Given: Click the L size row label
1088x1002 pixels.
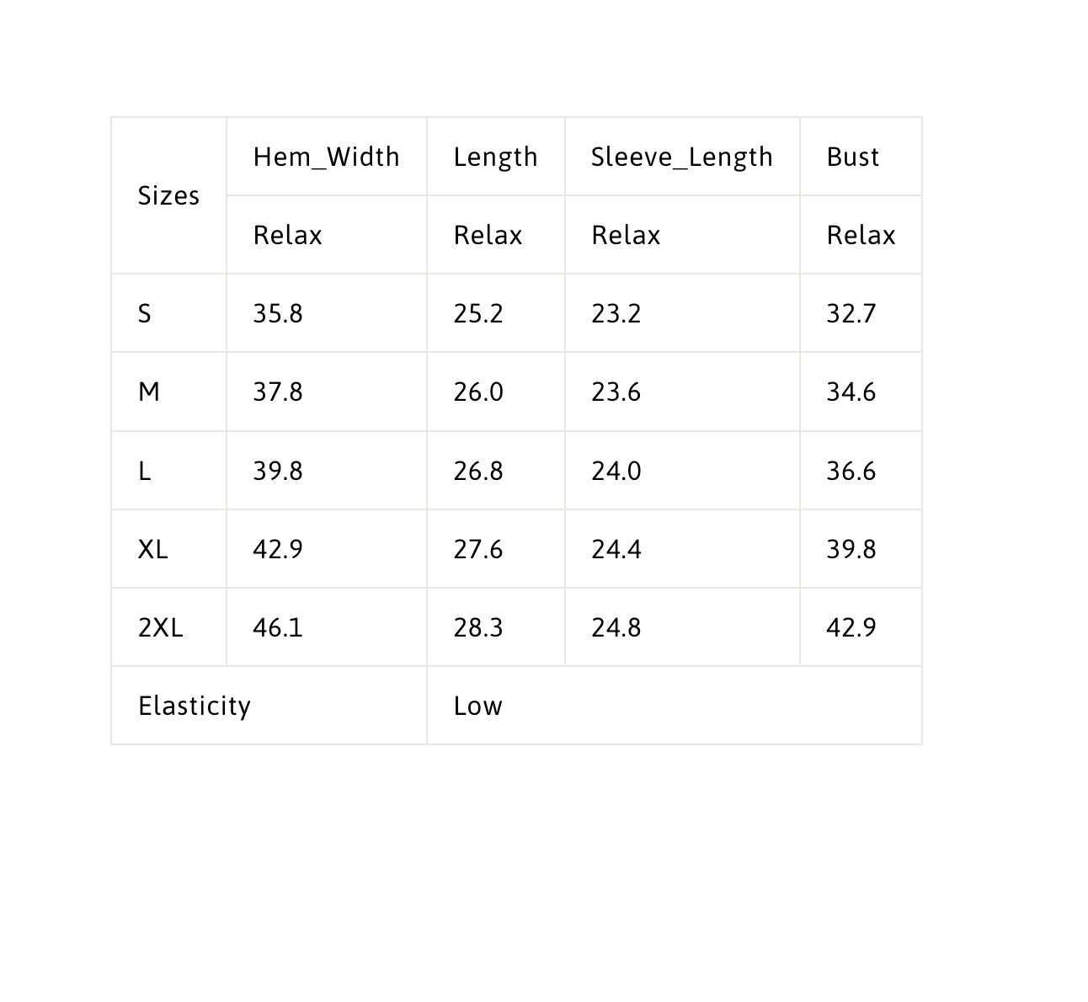Looking at the screenshot, I should tap(145, 471).
